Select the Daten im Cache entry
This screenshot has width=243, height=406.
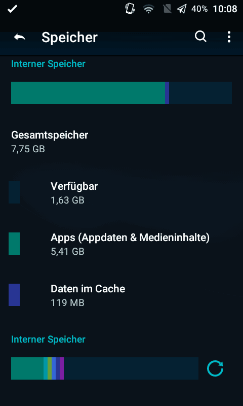pos(121,295)
